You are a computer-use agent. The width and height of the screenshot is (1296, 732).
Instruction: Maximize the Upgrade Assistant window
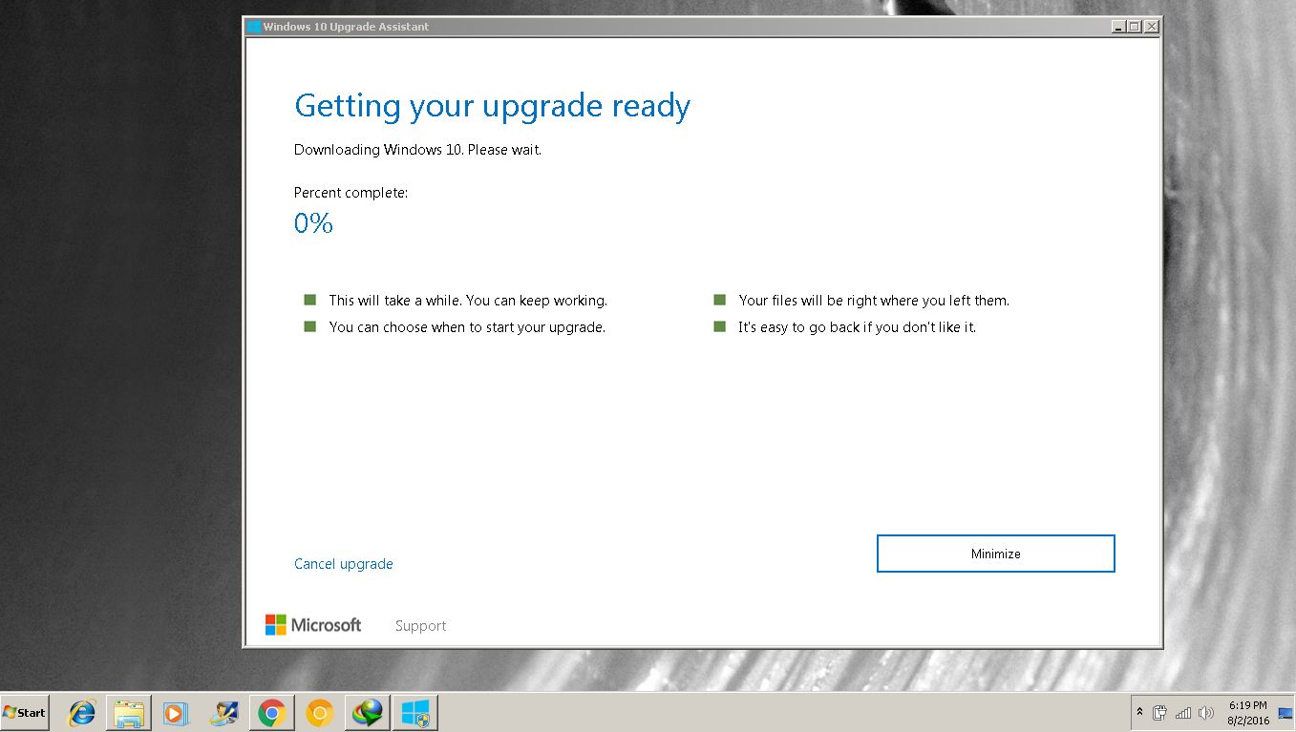pos(1135,27)
